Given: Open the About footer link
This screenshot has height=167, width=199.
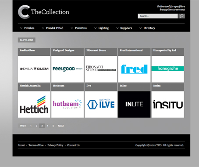Looking at the screenshot, I should (x=21, y=145).
